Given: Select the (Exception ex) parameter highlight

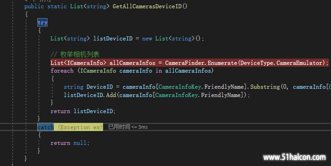Looking at the screenshot, I should click(80, 127).
